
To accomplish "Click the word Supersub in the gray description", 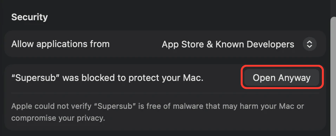I will pyautogui.click(x=118, y=106).
